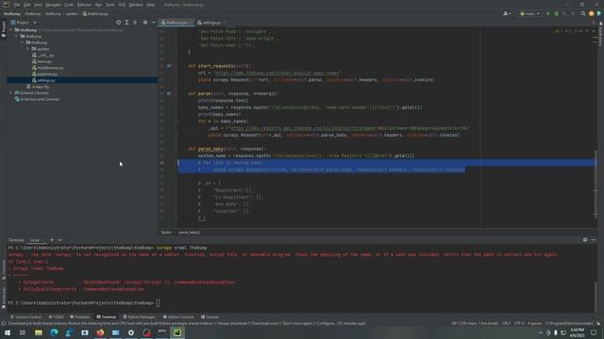Click parse_baby() in the editor breadcrumb
604x339 pixels.
[189, 233]
